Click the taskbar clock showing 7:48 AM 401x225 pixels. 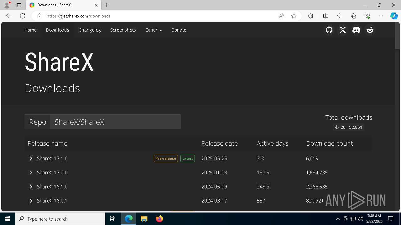coord(374,219)
